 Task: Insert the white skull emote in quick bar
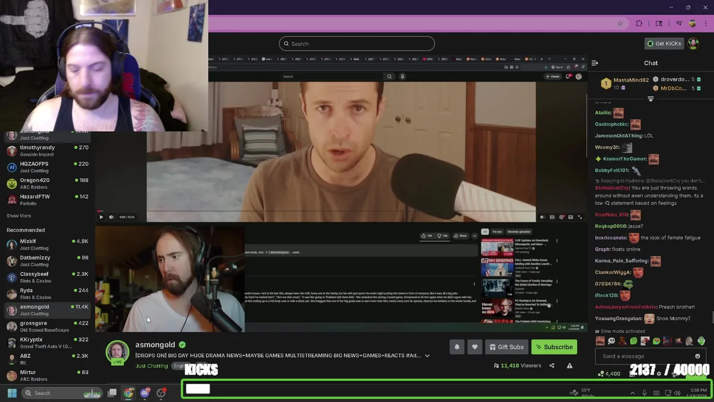[x=611, y=341]
